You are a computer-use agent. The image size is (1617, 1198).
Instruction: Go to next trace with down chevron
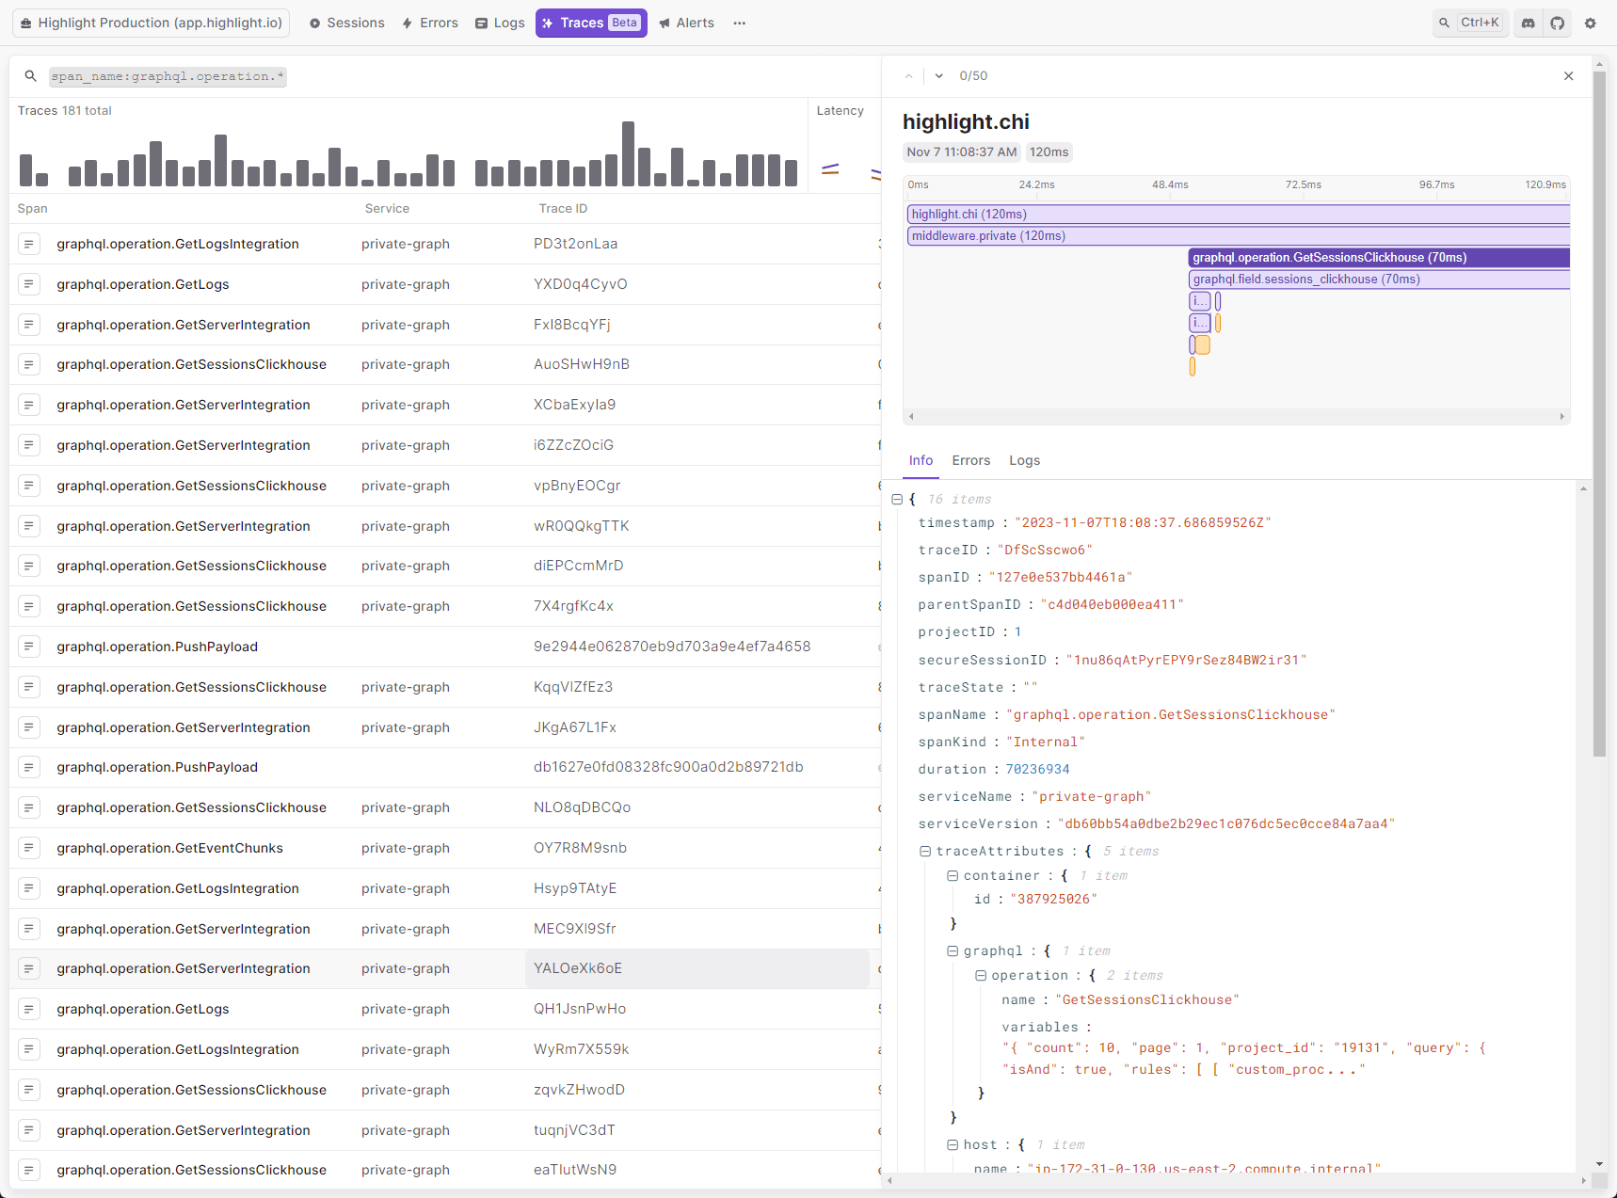(938, 76)
